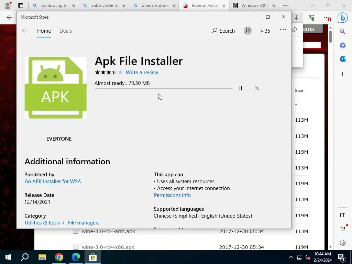Open muted volume tray icon
This screenshot has height=264, width=352.
pyautogui.click(x=307, y=257)
